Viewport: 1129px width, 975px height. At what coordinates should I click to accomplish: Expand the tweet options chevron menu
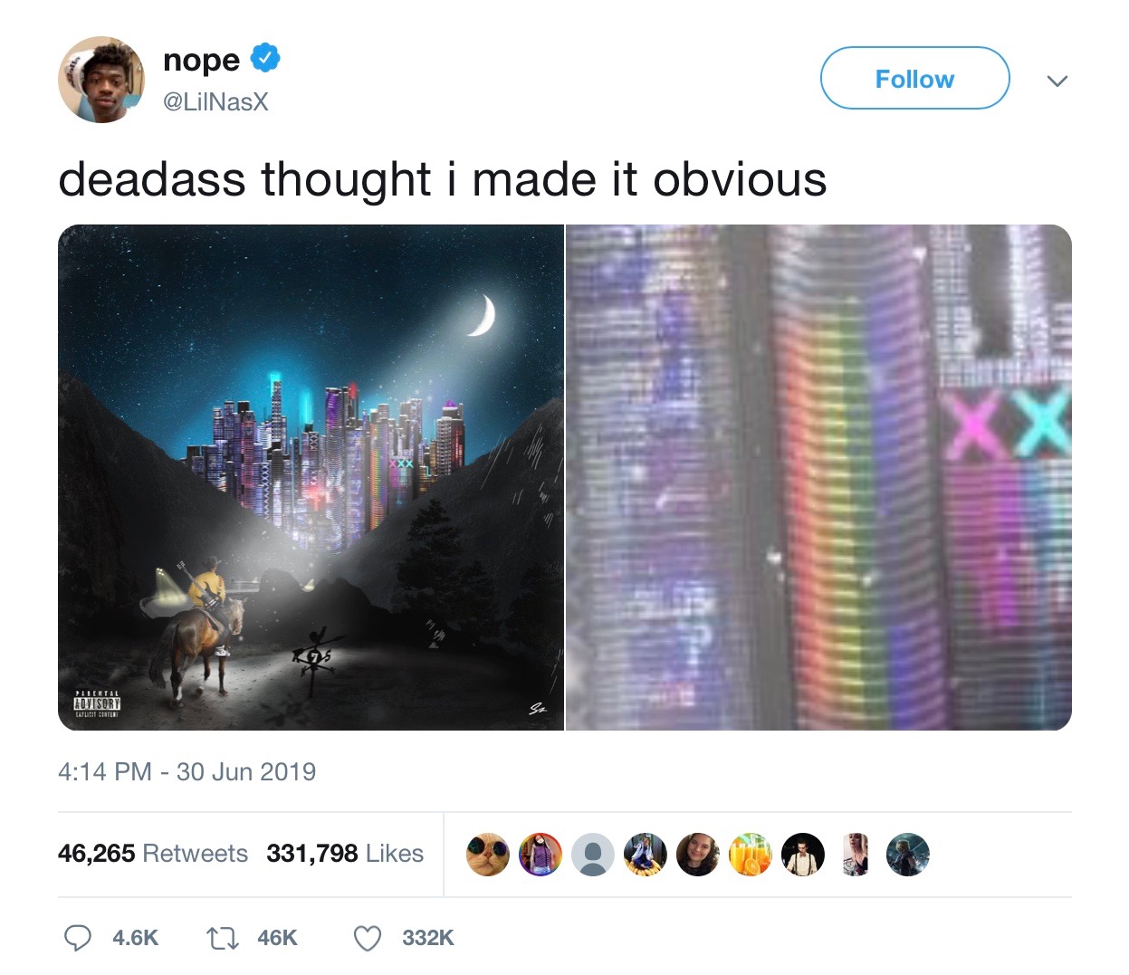[1057, 80]
